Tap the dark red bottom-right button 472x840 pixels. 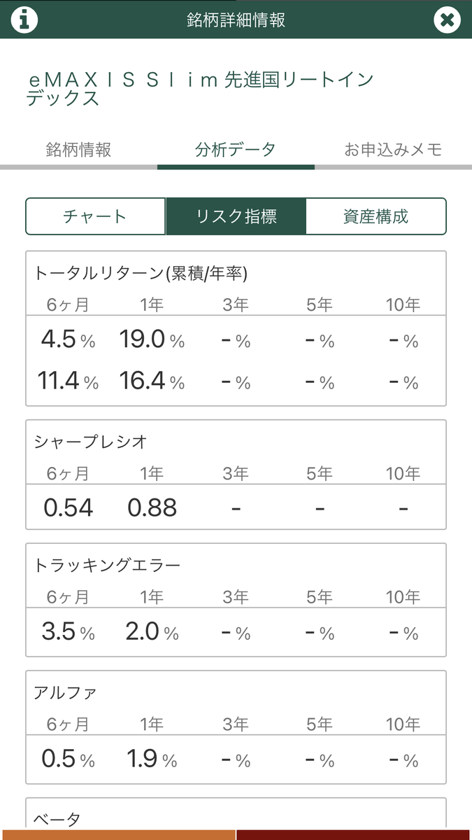[354, 834]
